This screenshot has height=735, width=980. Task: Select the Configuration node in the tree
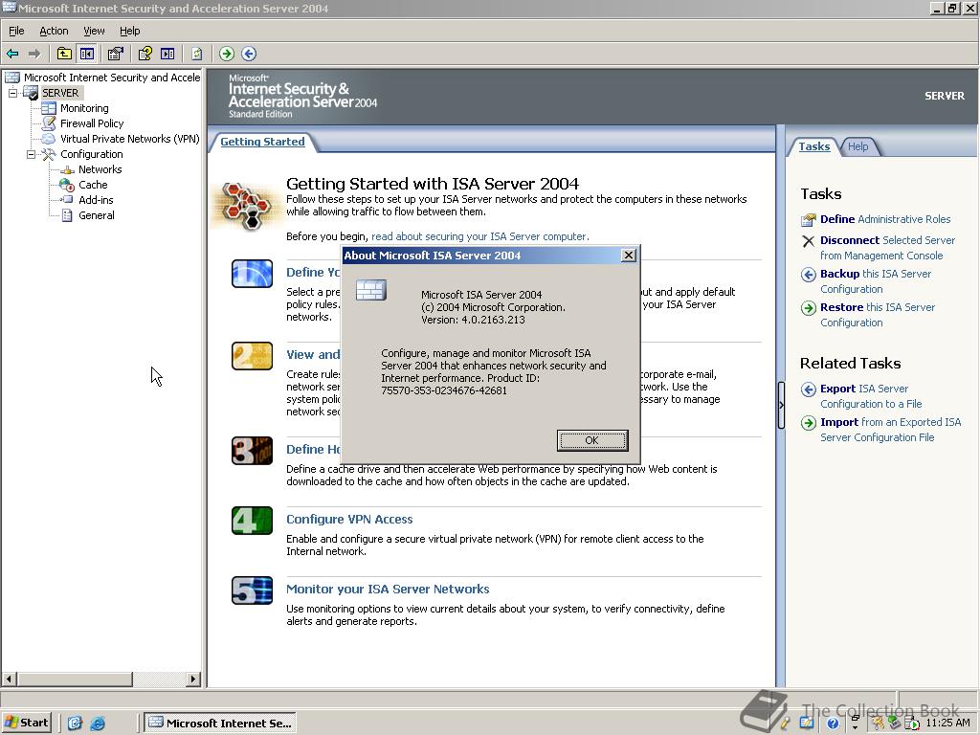tap(91, 154)
